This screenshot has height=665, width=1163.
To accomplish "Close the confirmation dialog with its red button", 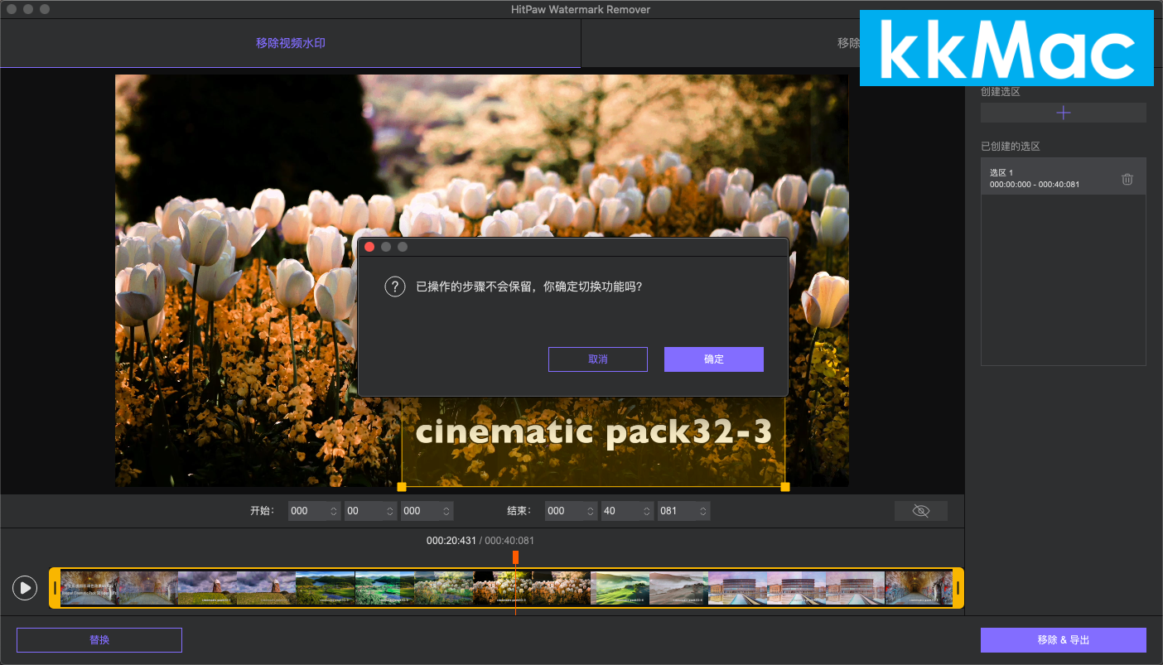I will click(x=369, y=247).
